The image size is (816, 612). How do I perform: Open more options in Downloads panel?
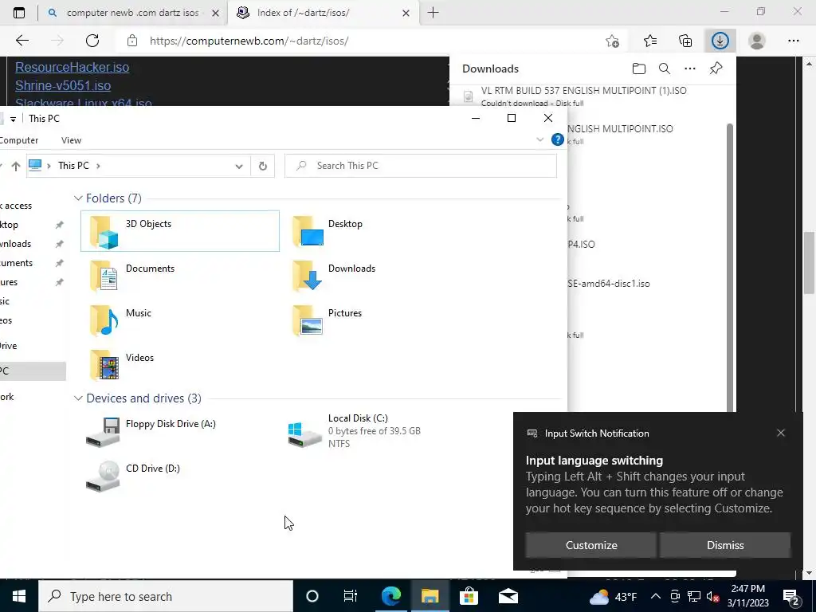690,69
